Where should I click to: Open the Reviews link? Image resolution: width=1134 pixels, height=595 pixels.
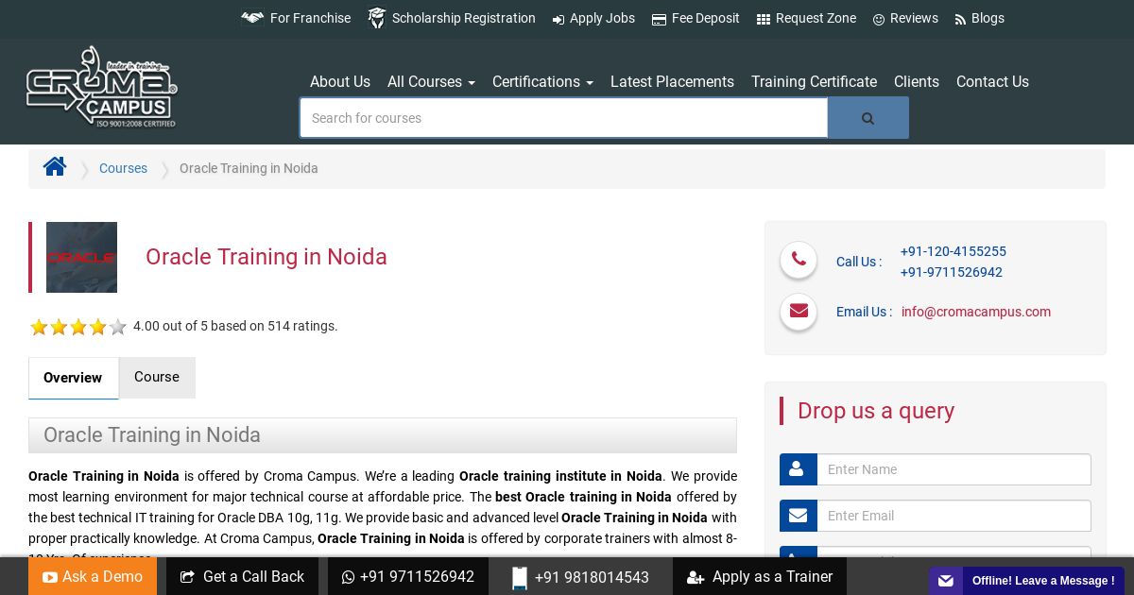pos(914,18)
